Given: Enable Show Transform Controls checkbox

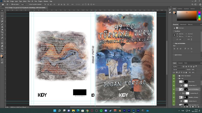Looking at the screenshot, I should 28,4.
